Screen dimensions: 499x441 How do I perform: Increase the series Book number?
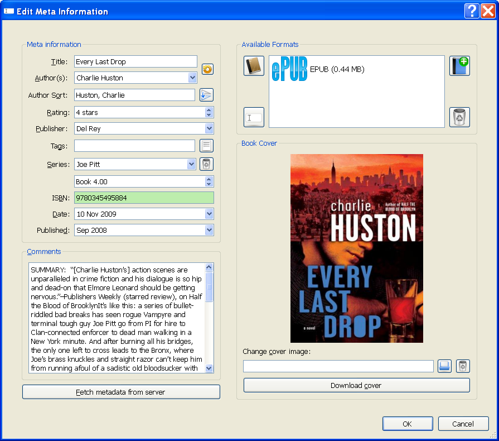point(209,179)
